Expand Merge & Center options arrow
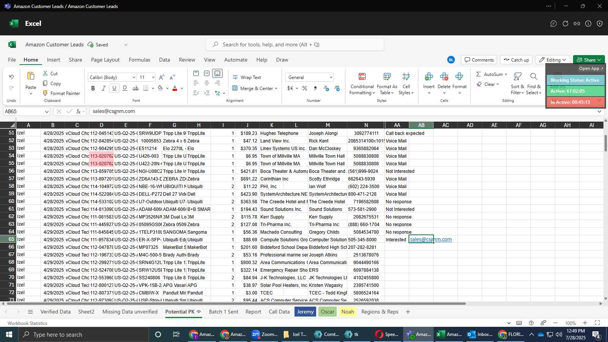This screenshot has width=608, height=342. 276,89
